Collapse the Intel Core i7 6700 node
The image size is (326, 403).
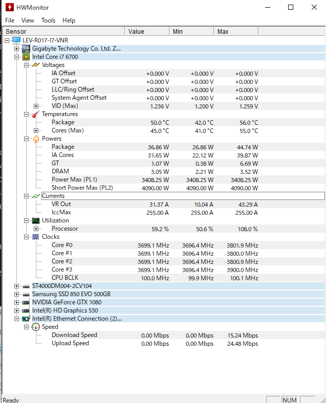[17, 57]
